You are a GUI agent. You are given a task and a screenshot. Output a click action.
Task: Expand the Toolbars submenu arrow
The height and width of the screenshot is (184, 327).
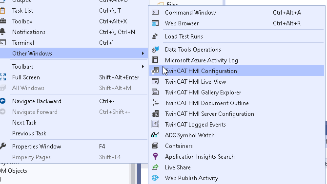[x=143, y=67]
